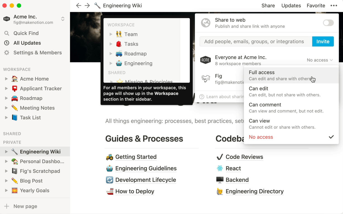
Task: Open Meeting Notes in the sidebar
Action: coord(37,108)
